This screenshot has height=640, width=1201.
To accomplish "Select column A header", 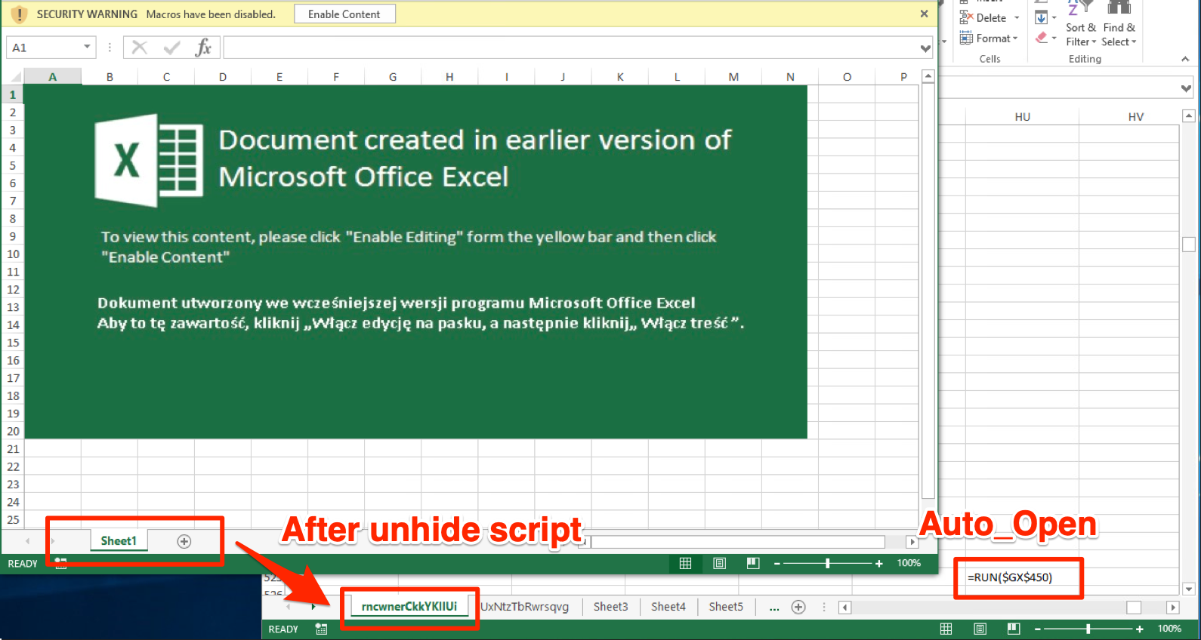I will pyautogui.click(x=53, y=76).
